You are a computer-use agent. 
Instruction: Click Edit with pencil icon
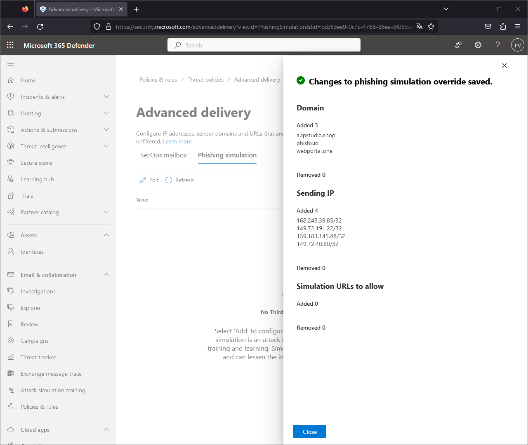click(149, 180)
